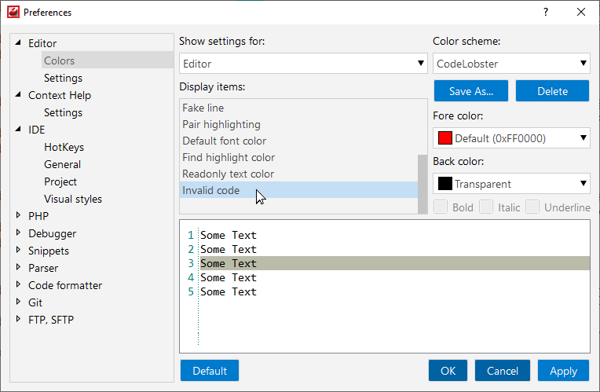Open the Fore color dropdown
The width and height of the screenshot is (600, 392).
coord(511,137)
